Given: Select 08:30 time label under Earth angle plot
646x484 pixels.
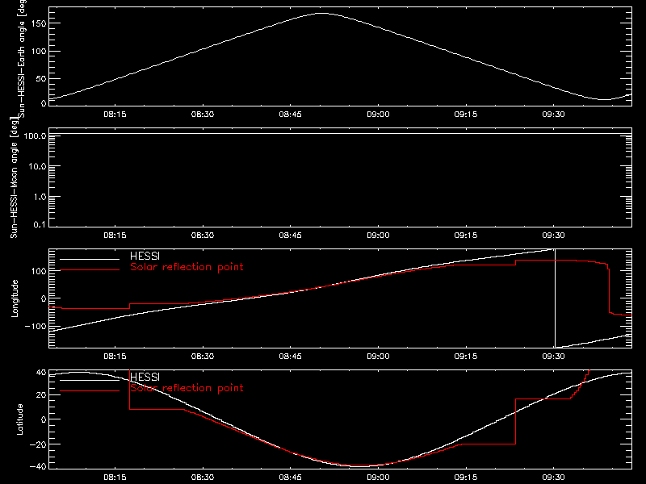Looking at the screenshot, I should point(203,115).
